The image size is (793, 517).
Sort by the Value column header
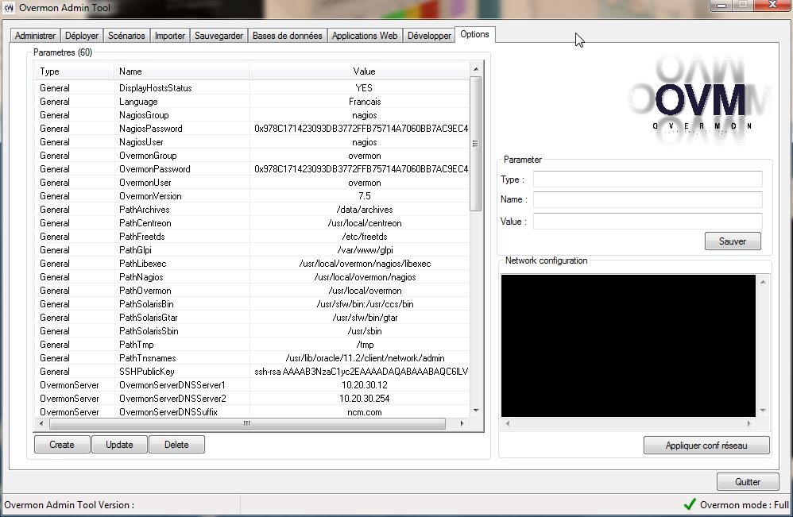[360, 71]
